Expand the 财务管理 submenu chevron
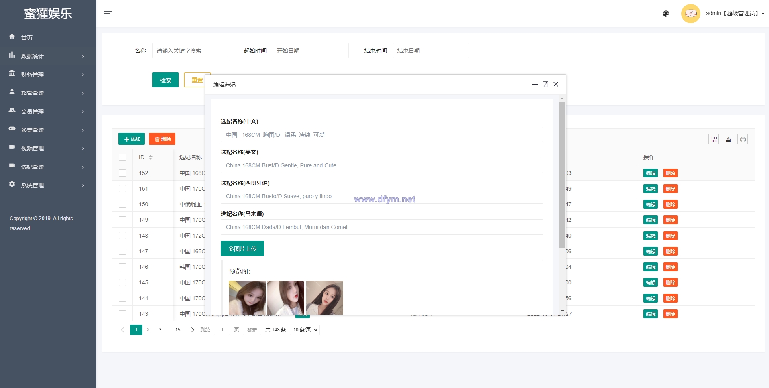Image resolution: width=769 pixels, height=388 pixels. (83, 75)
